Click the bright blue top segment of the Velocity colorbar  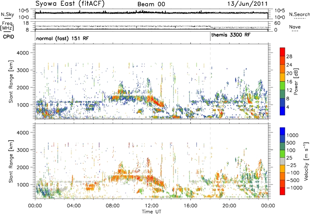click(x=282, y=131)
